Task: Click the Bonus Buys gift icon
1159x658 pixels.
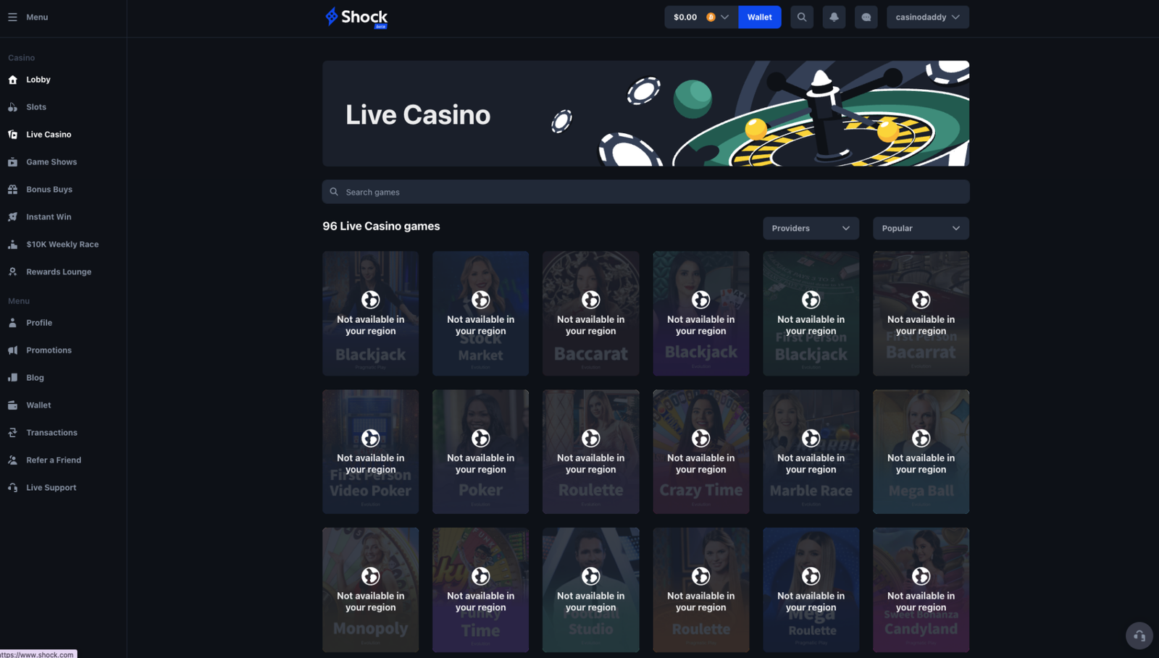Action: tap(12, 190)
